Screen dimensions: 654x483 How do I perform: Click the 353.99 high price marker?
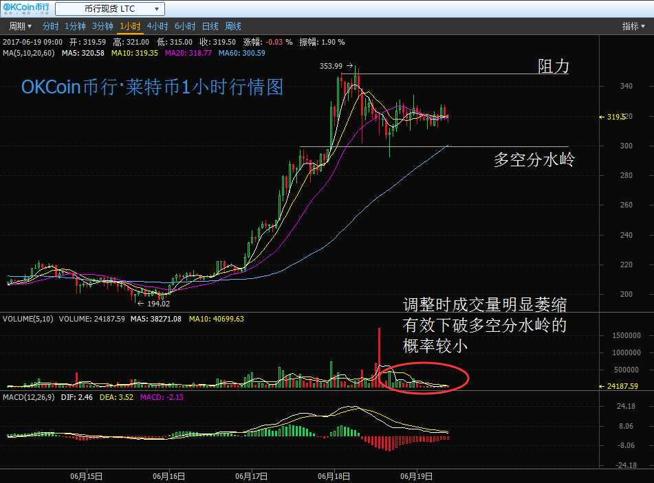[331, 66]
